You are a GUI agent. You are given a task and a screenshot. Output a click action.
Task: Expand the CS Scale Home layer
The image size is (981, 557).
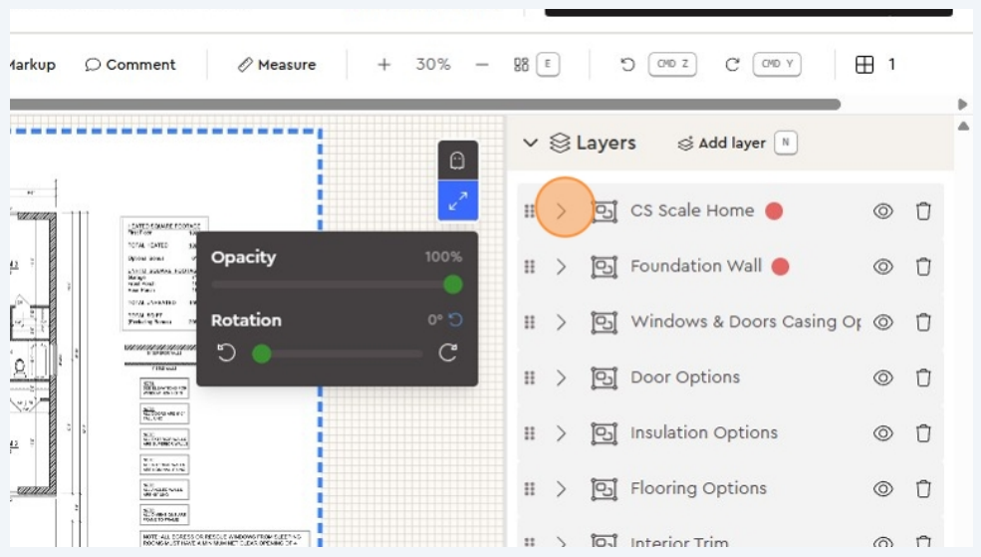click(x=562, y=211)
